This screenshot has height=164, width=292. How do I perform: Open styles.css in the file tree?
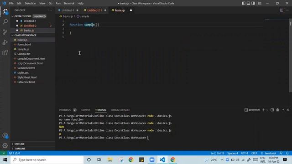point(23,73)
